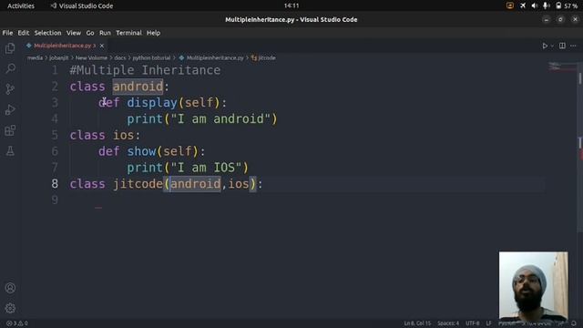The width and height of the screenshot is (583, 328).
Task: Click the UTF-8 encoding status entry
Action: pos(472,323)
